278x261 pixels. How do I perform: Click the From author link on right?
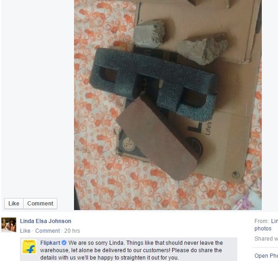pos(274,221)
